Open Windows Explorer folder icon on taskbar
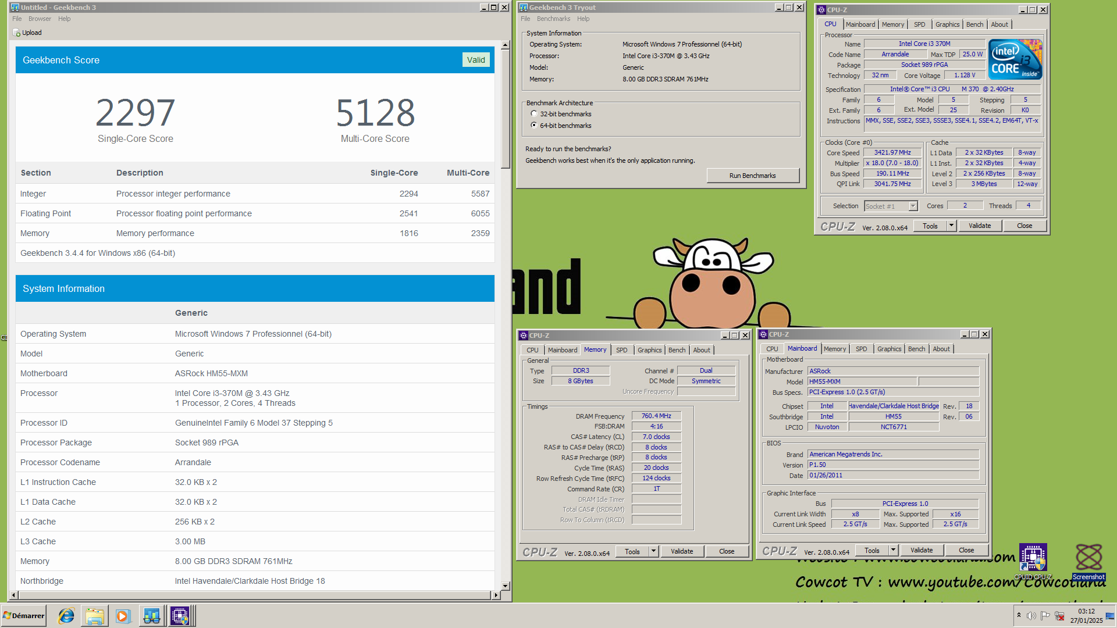1117x628 pixels. (x=95, y=616)
